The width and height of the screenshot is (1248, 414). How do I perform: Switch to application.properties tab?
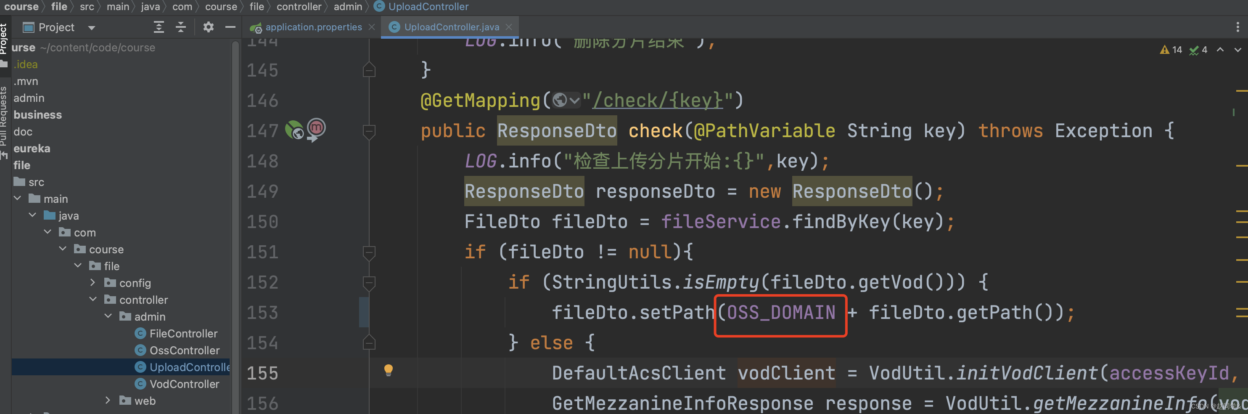pyautogui.click(x=313, y=27)
